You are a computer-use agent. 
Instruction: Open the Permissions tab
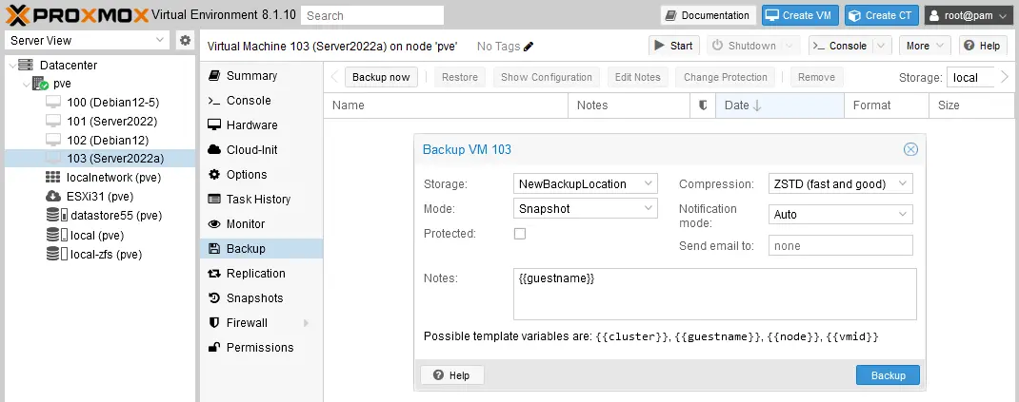pos(261,348)
